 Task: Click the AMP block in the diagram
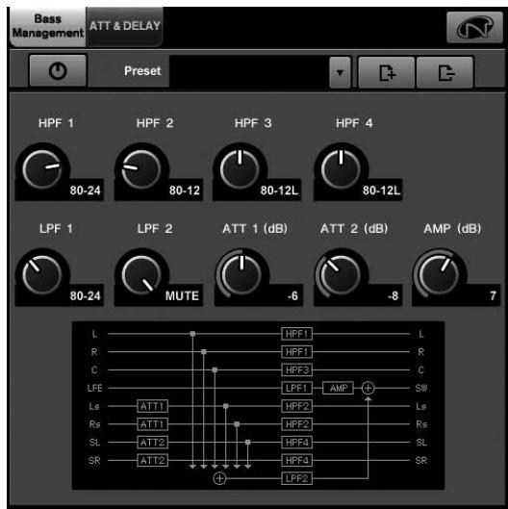[x=339, y=388]
